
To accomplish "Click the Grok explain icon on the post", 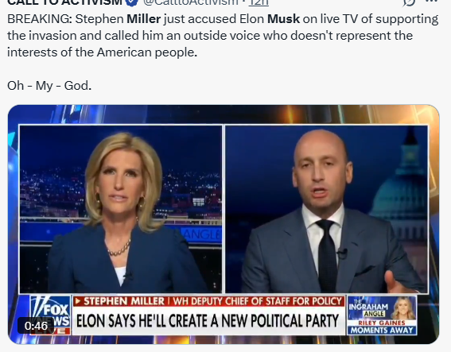I will (x=408, y=2).
